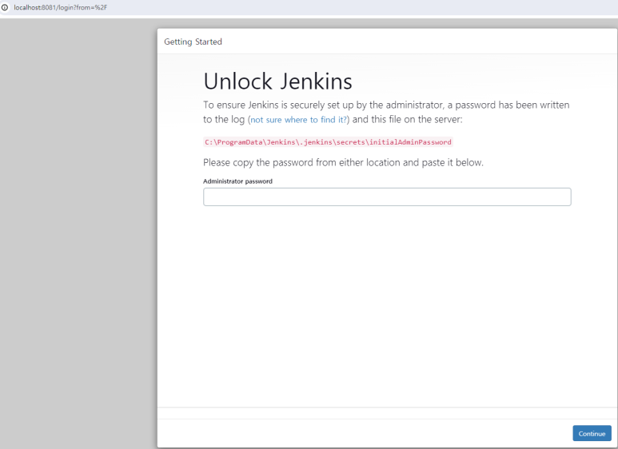Click 'Please copy the password' instruction text
618x449 pixels.
click(x=343, y=163)
